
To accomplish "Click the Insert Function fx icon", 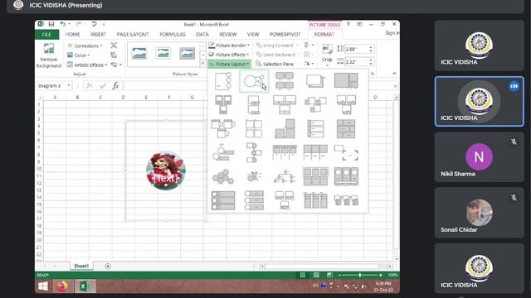I will 115,86.
